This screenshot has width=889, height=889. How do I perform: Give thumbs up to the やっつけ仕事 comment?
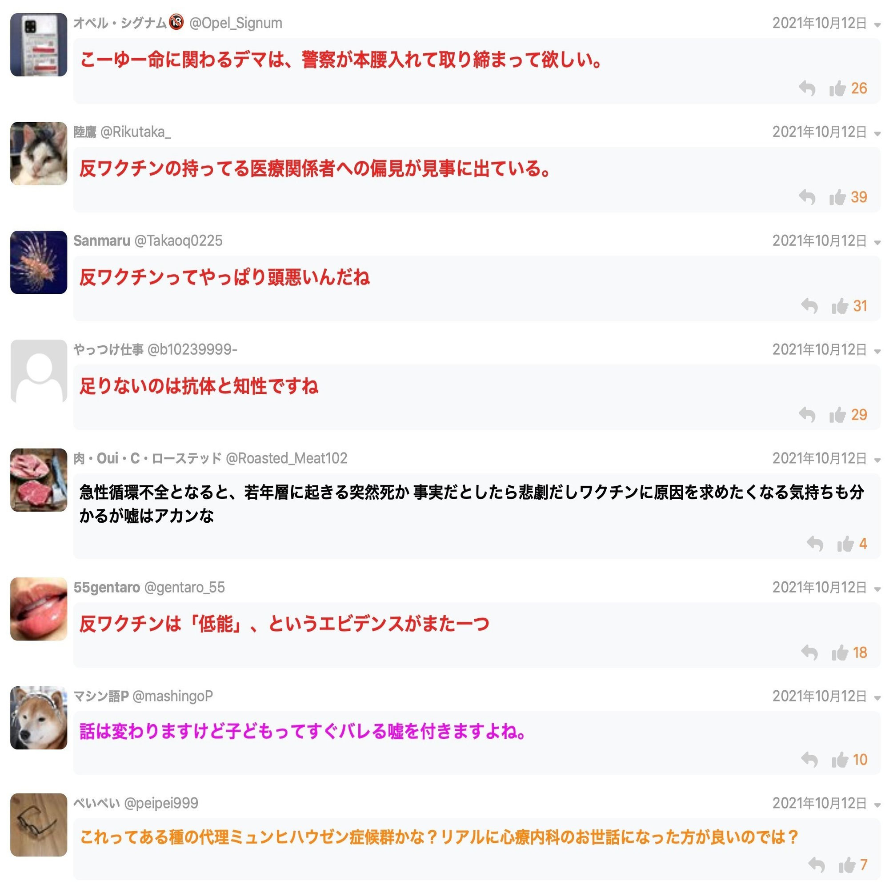click(x=837, y=415)
